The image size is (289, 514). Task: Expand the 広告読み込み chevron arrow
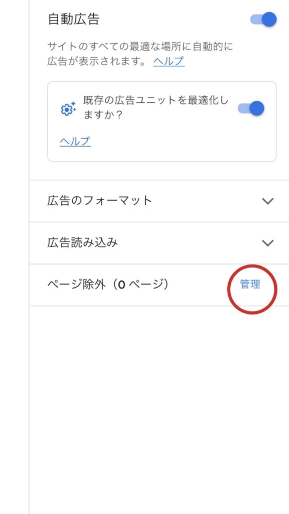[x=268, y=243]
